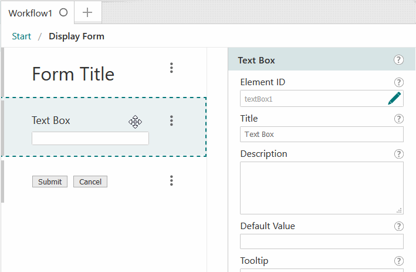416x272 pixels.
Task: Open the Text Box element three-dot menu
Action: click(x=171, y=120)
